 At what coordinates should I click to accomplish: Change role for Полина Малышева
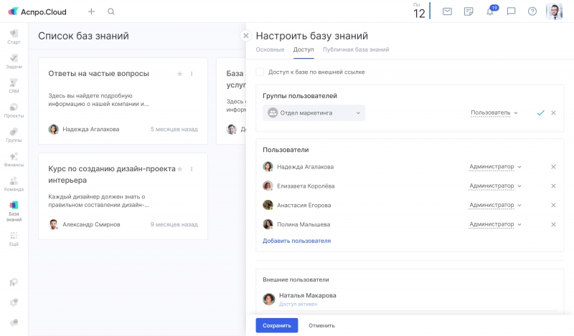tap(495, 224)
